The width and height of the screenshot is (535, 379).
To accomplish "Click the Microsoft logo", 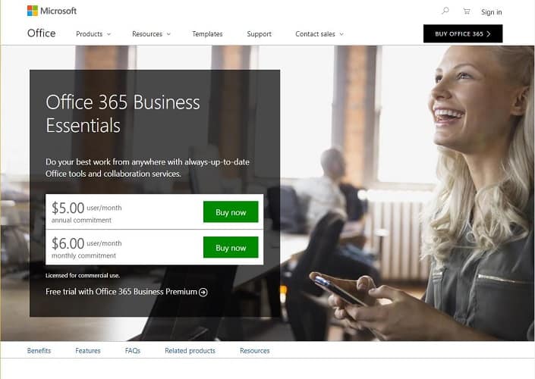I will (x=52, y=11).
